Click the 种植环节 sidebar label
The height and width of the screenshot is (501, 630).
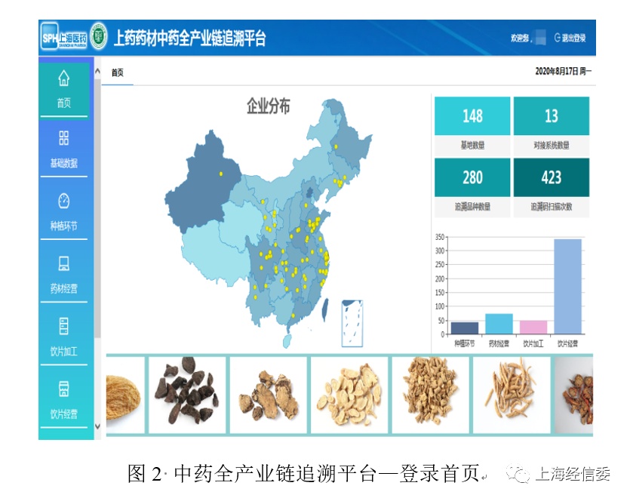tap(64, 226)
